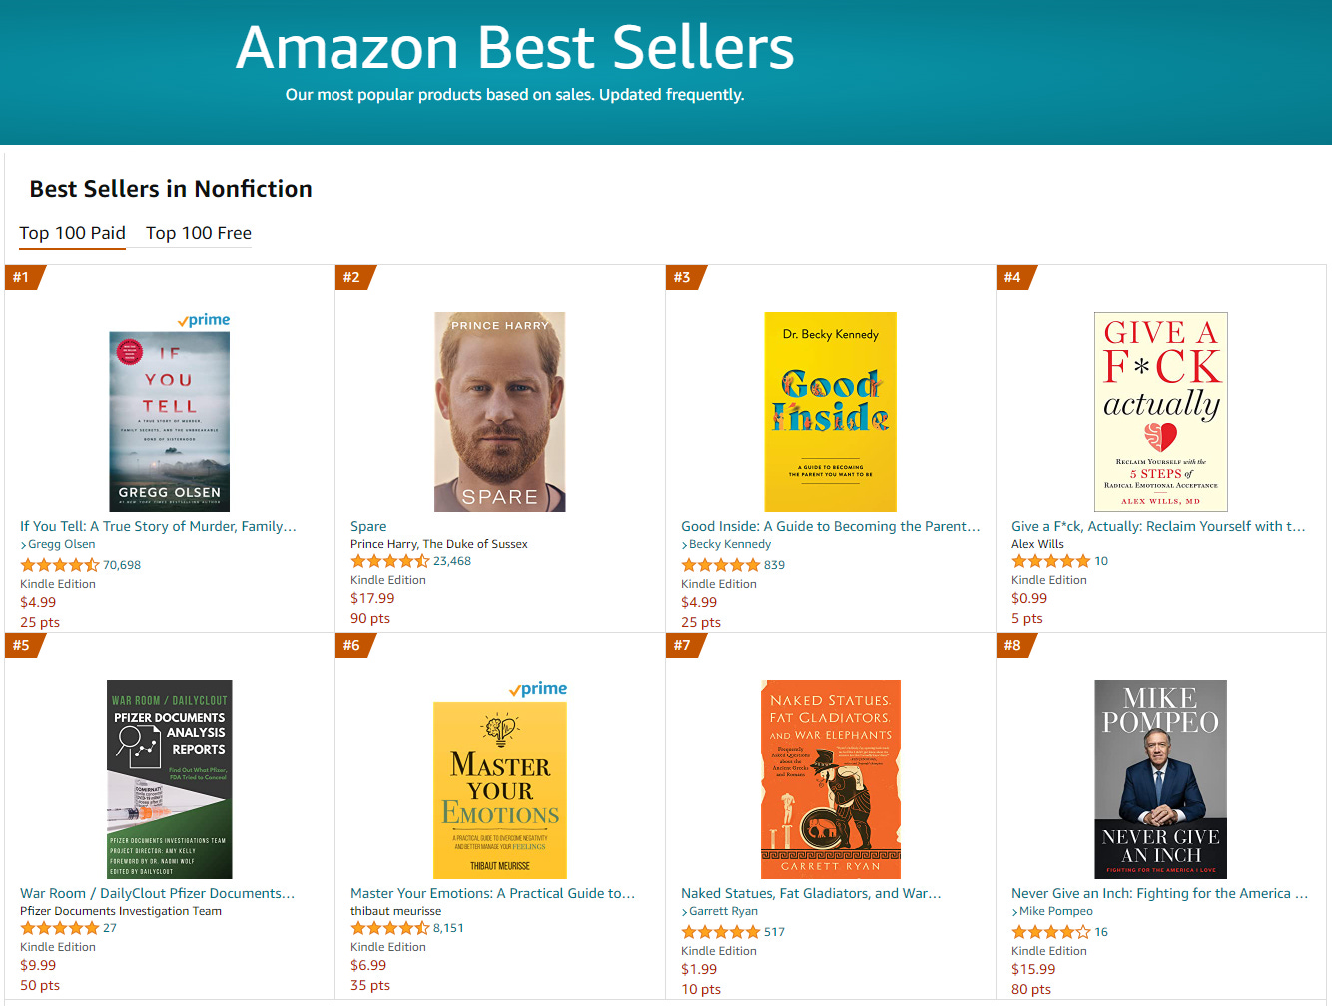Click the Never Give an Inch cover

coord(1160,778)
